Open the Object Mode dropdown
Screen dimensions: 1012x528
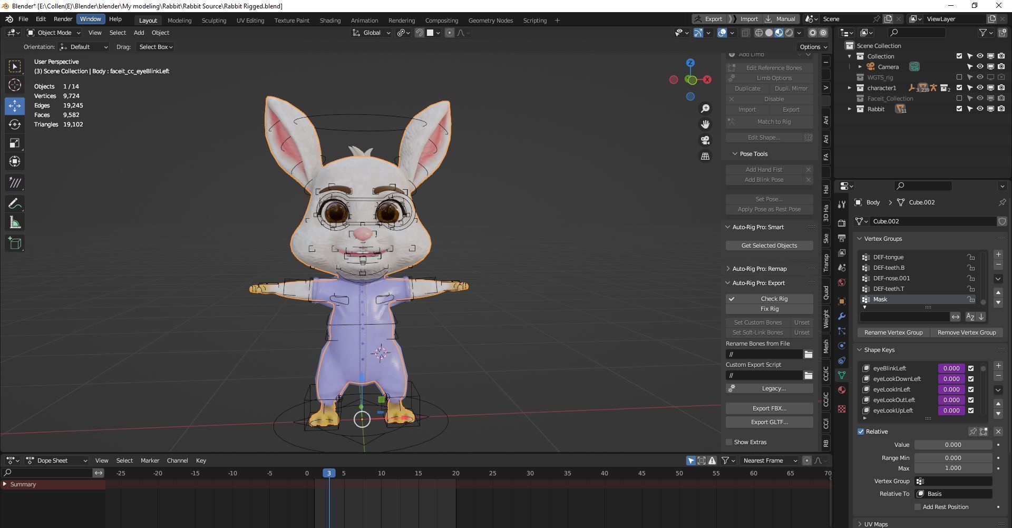[54, 33]
